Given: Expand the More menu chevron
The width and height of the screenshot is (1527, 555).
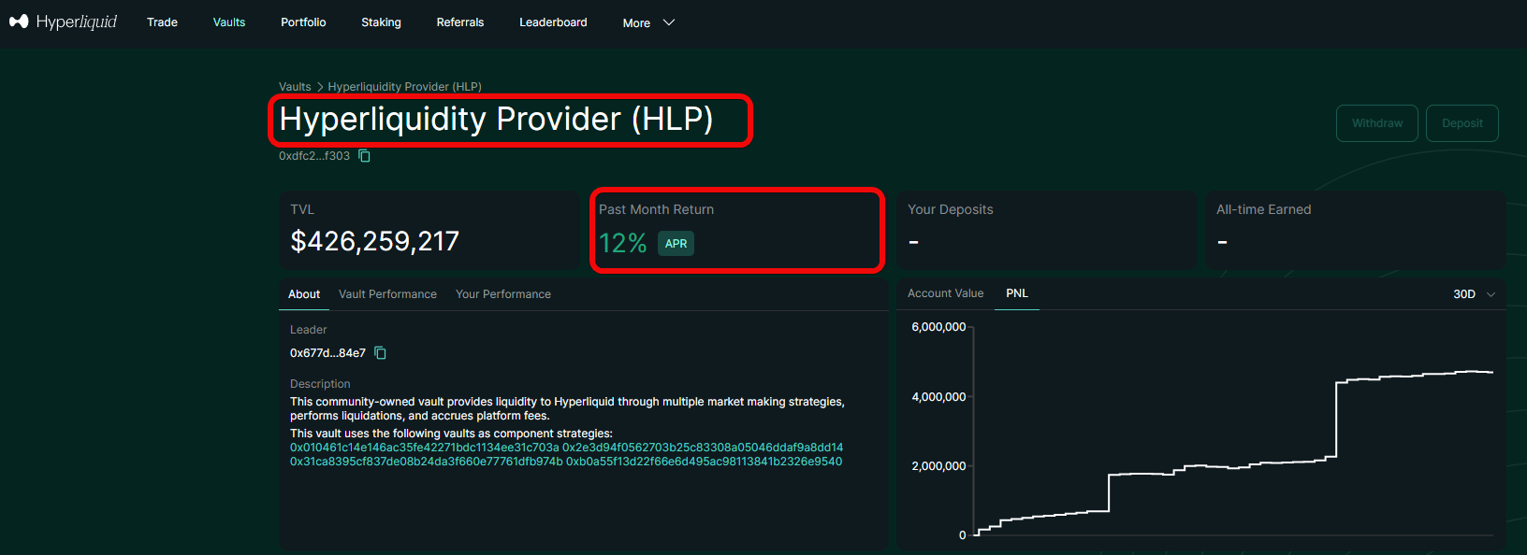Looking at the screenshot, I should click(669, 22).
